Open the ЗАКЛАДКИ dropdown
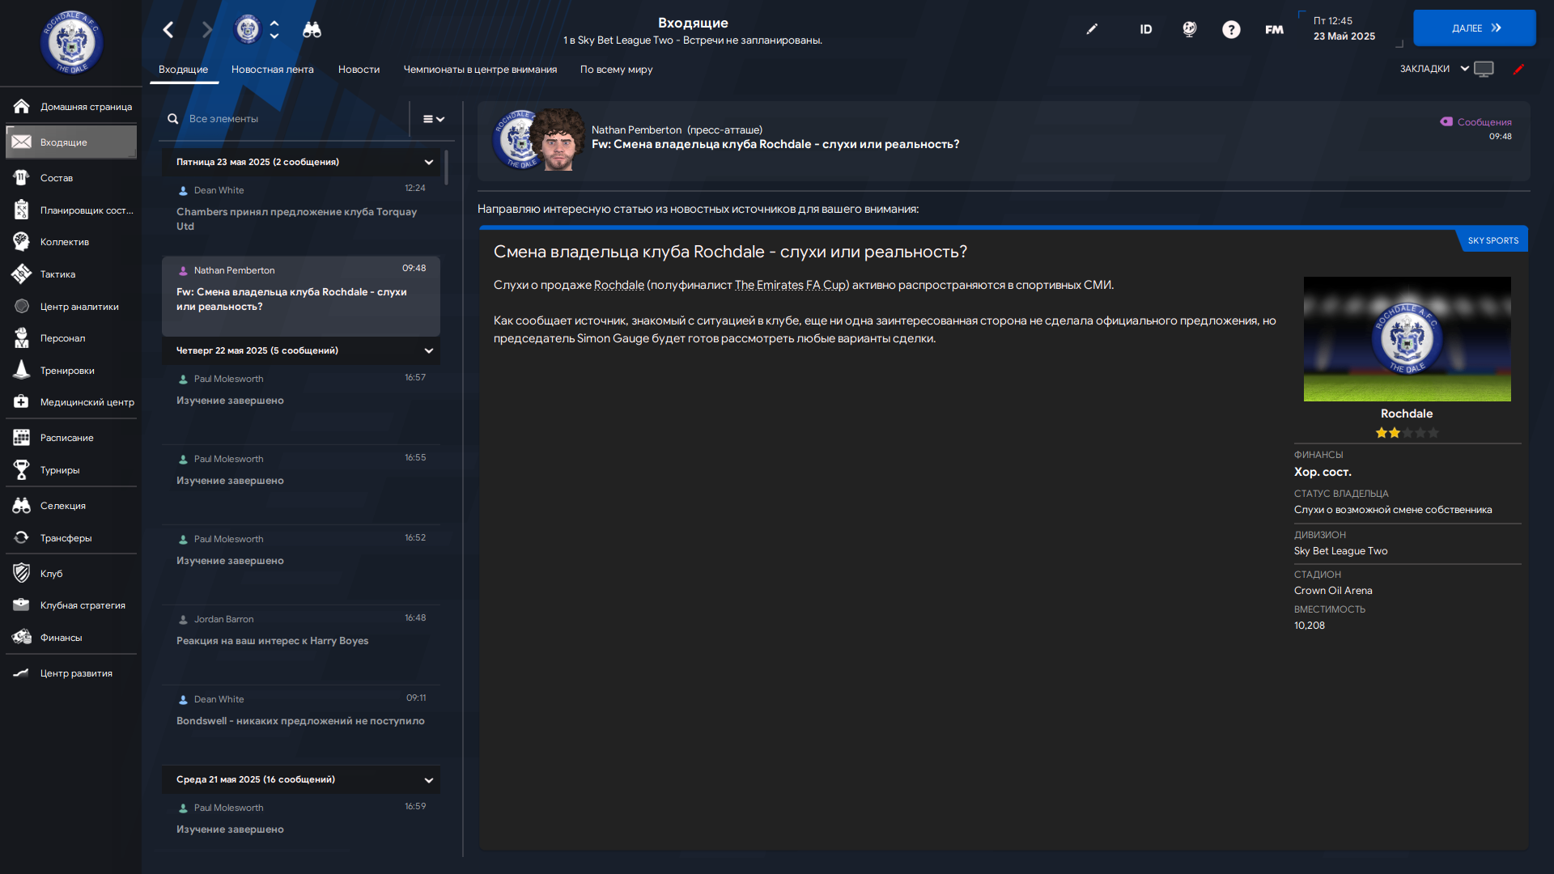1554x874 pixels. [1434, 69]
